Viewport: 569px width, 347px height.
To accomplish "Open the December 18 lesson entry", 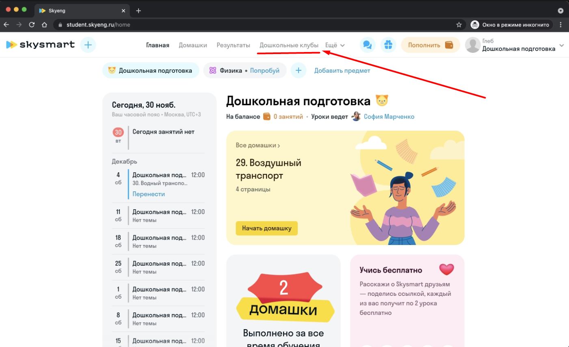I will point(158,242).
